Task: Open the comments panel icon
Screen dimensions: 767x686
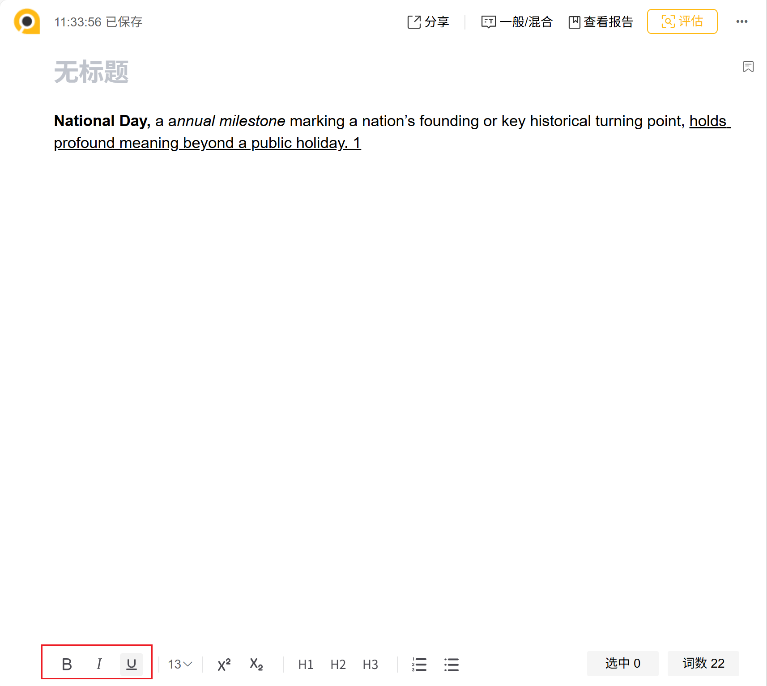Action: 748,67
